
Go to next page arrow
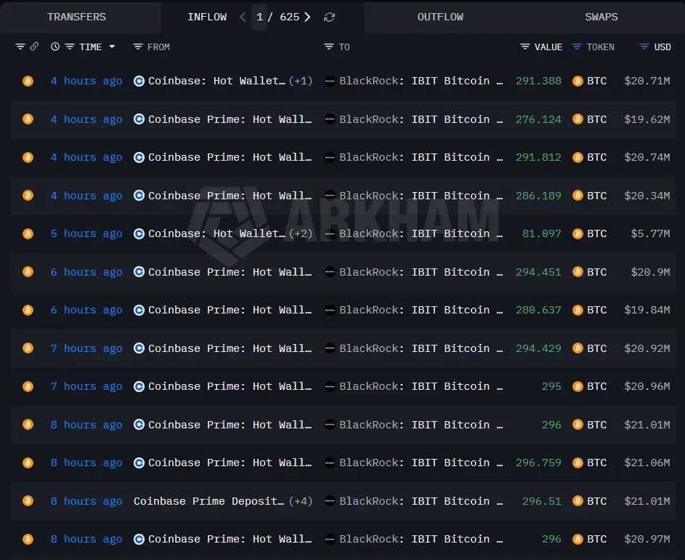point(307,17)
